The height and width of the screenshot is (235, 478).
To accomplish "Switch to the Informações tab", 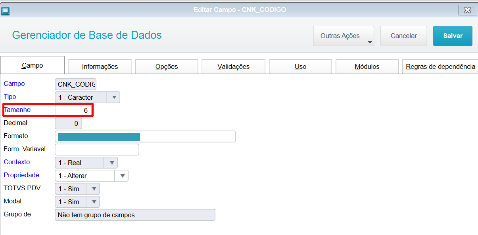I will click(100, 66).
